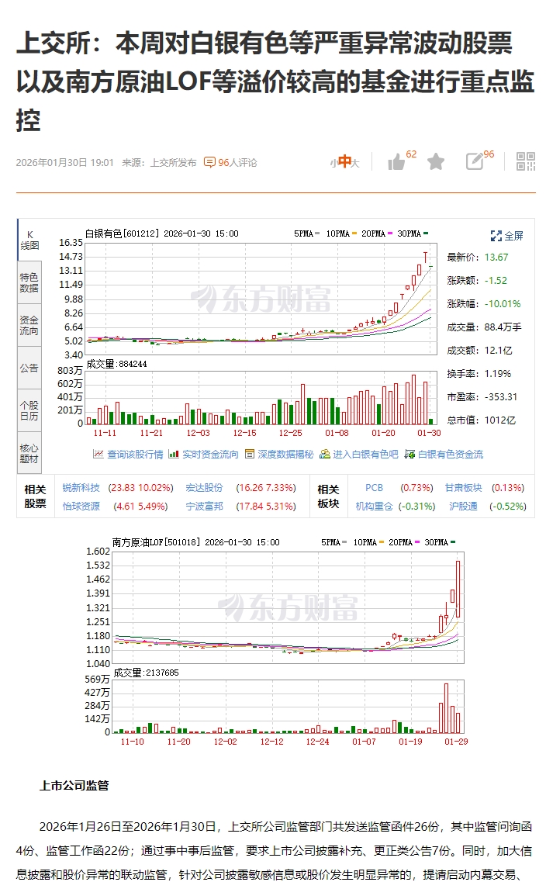Switch to the 个股日历 tab

[29, 410]
